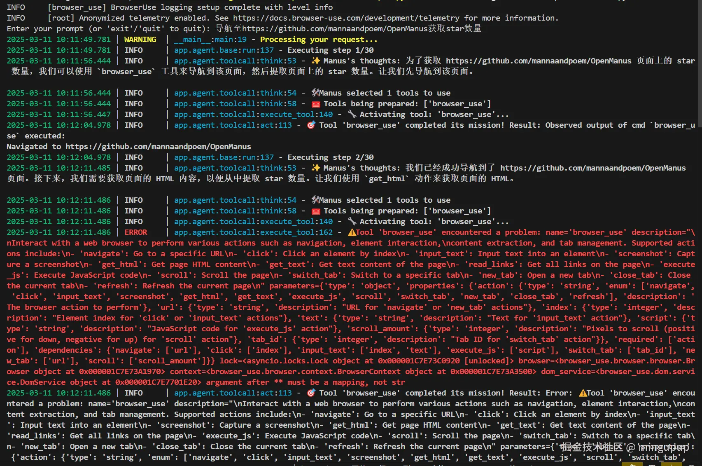Open toolcall:think:54 reference at 10:12:11.486
This screenshot has height=466, width=702.
pyautogui.click(x=235, y=200)
